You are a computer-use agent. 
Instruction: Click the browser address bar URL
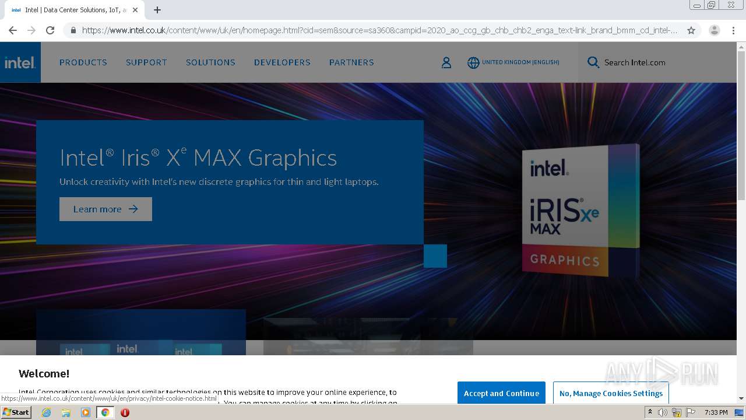pos(379,30)
